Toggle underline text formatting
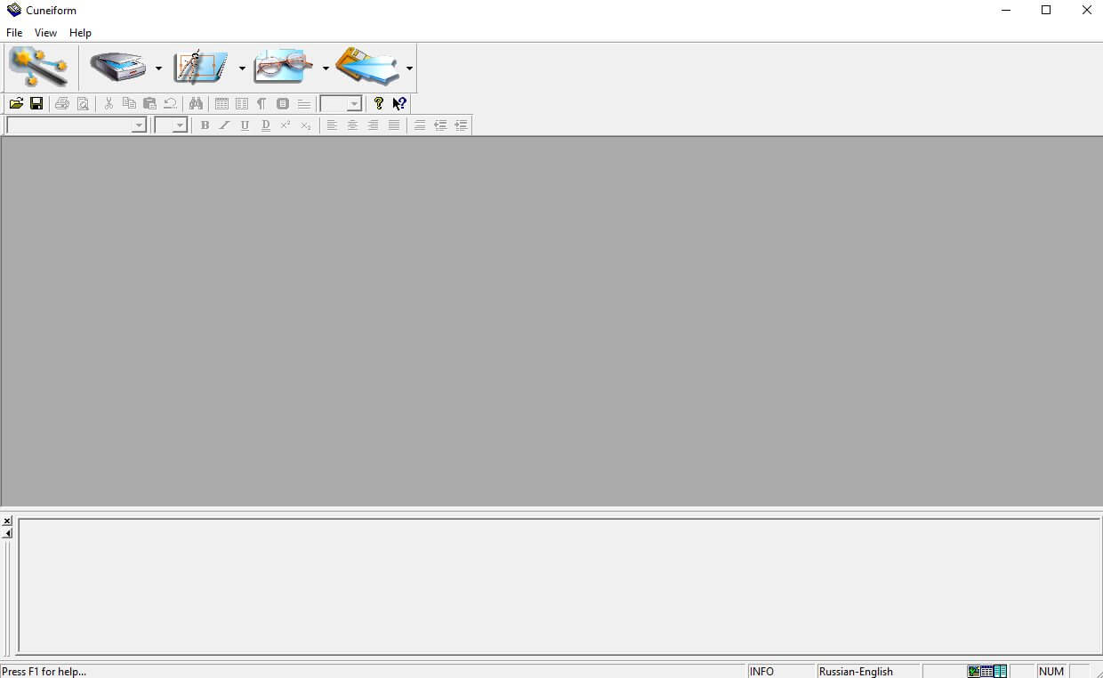1103x678 pixels. tap(245, 125)
